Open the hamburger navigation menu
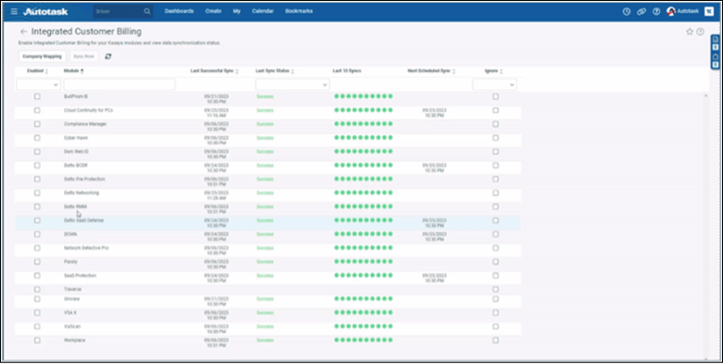 [x=14, y=11]
